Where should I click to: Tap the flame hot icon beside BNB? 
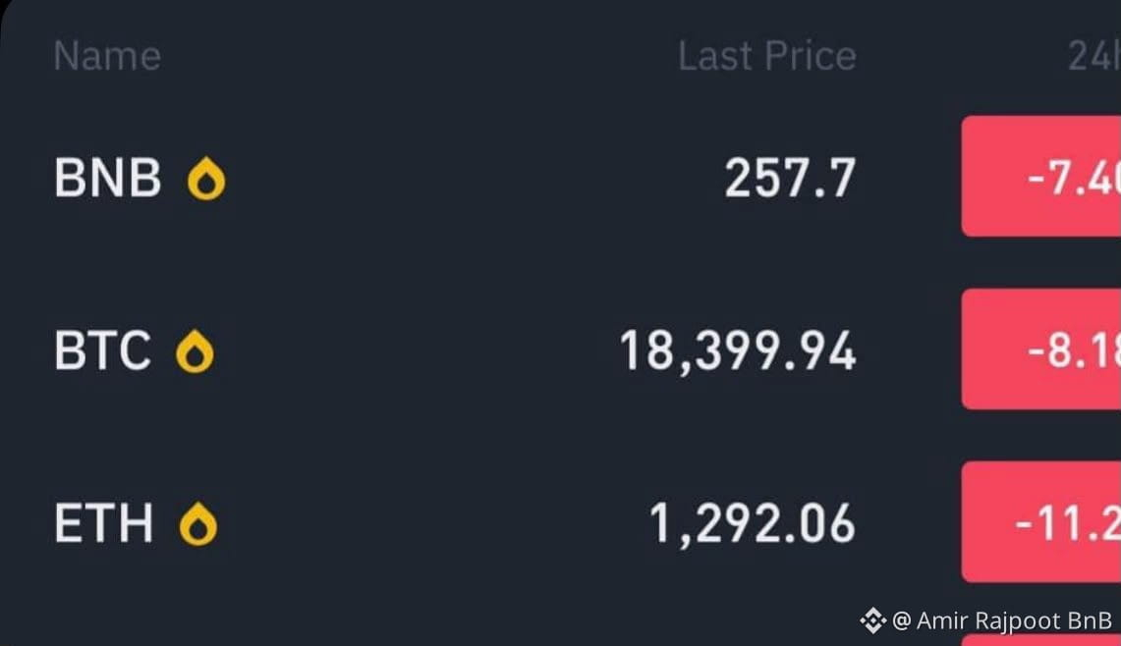click(206, 178)
